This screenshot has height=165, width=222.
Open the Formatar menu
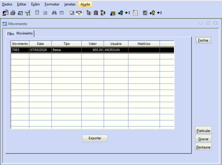(52, 4)
